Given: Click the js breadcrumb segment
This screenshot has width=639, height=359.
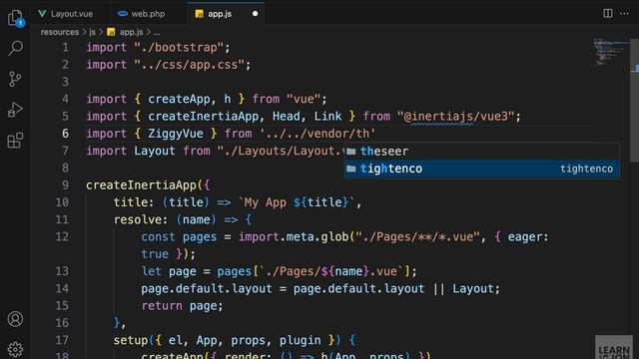Looking at the screenshot, I should (92, 32).
